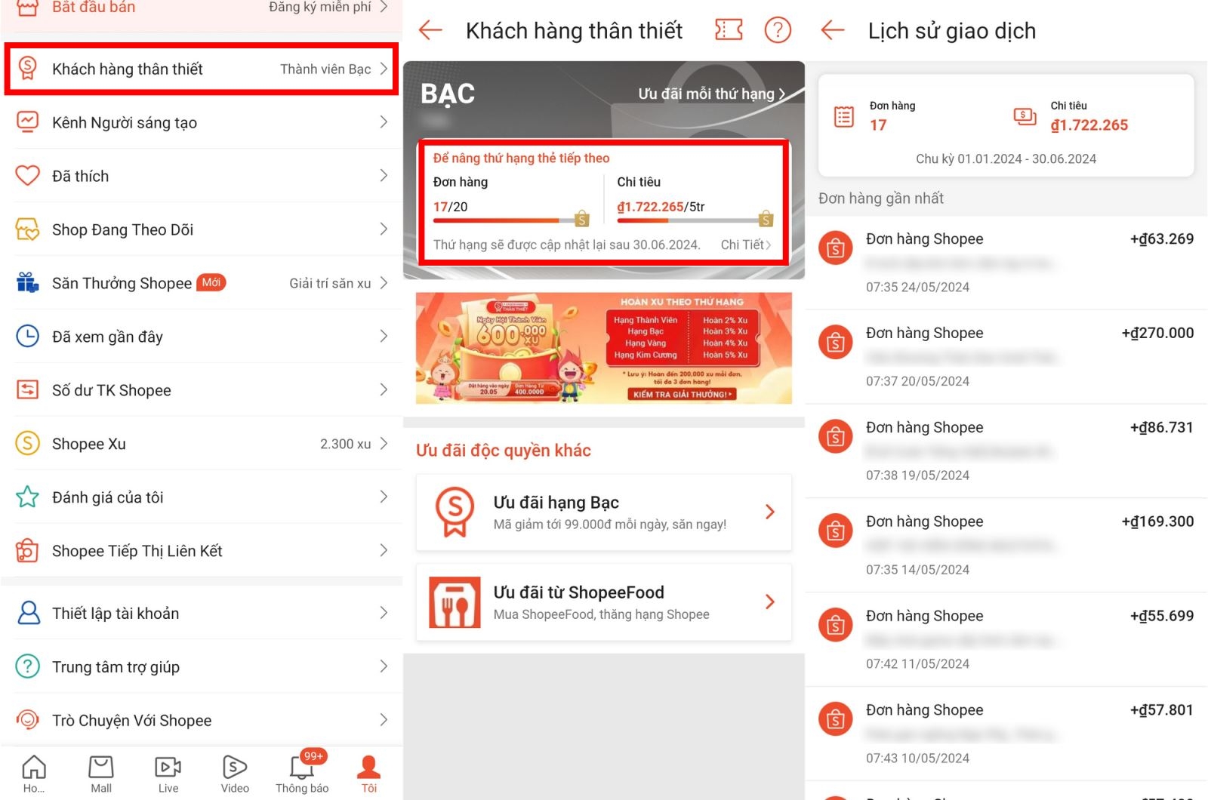
Task: Tap the order icon for the +₫270.000 transaction
Action: click(836, 343)
